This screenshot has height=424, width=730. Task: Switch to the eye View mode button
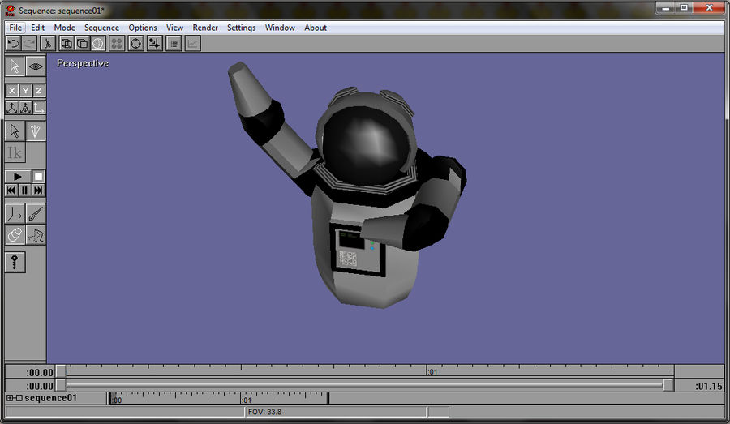36,66
